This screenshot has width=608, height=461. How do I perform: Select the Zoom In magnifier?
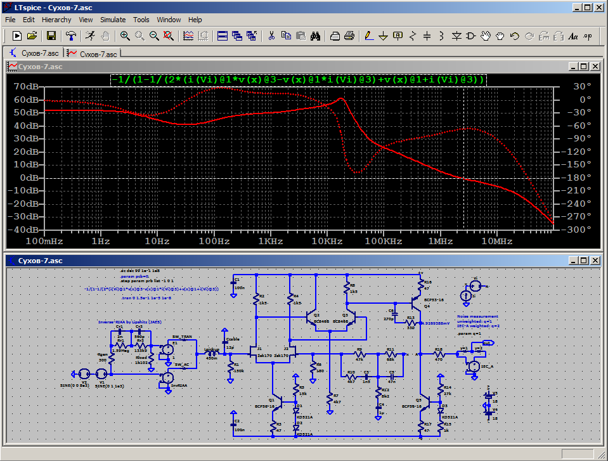tap(126, 36)
